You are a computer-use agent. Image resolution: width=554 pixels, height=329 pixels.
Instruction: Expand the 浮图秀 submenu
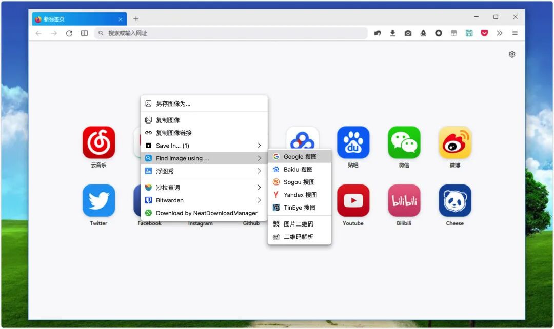tap(204, 171)
